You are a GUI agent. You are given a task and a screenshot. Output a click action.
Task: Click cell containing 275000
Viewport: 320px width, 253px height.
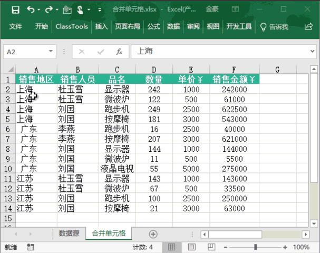coord(234,169)
